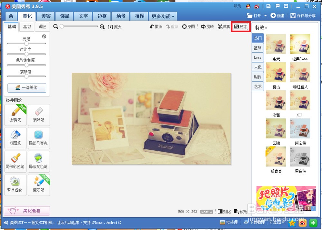
Task: Apply the 经典lomo effect thumbnail
Action: 300,44
